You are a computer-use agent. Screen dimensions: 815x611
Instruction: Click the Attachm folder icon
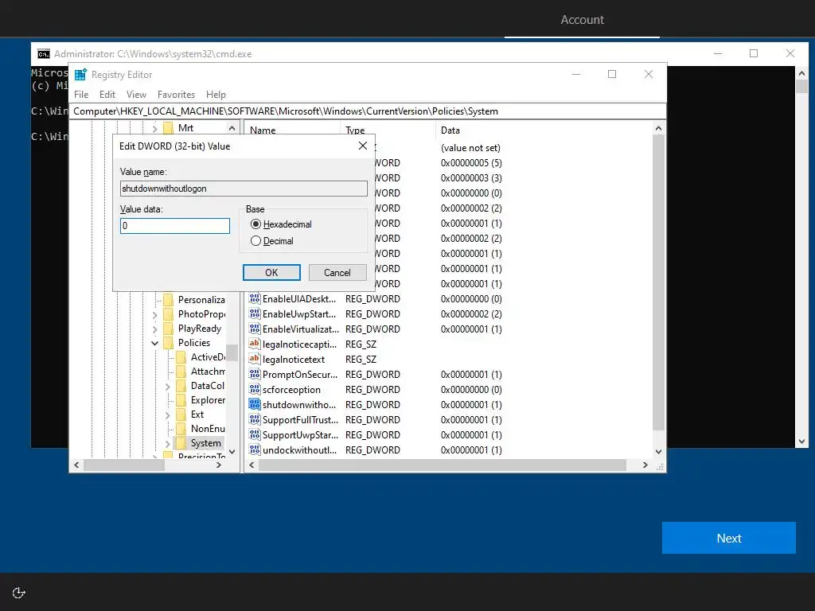(181, 372)
